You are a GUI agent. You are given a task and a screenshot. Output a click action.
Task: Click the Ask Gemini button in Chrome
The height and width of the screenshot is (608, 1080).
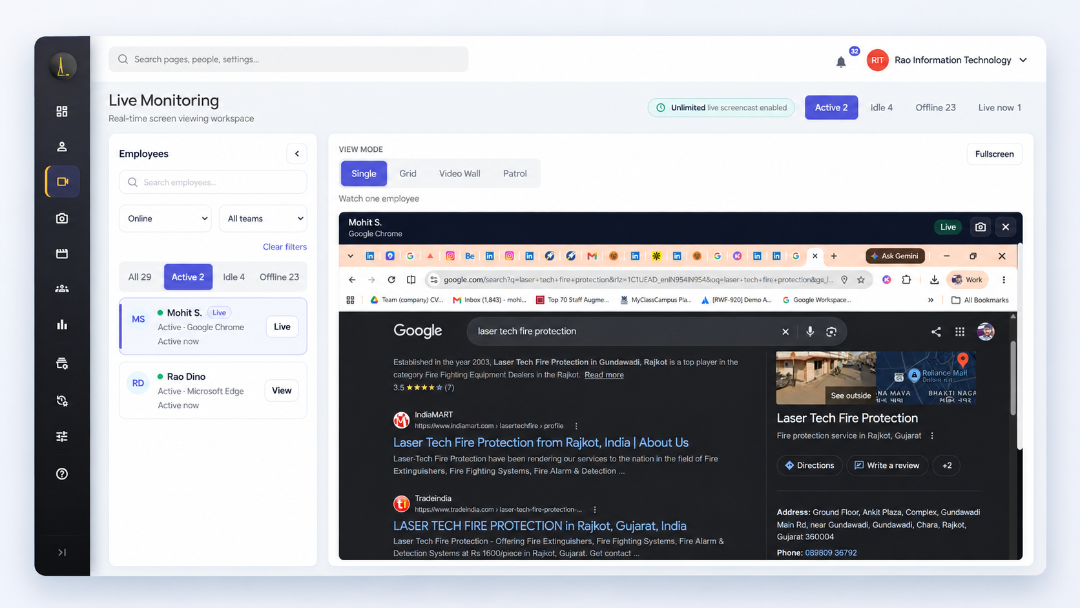point(895,256)
